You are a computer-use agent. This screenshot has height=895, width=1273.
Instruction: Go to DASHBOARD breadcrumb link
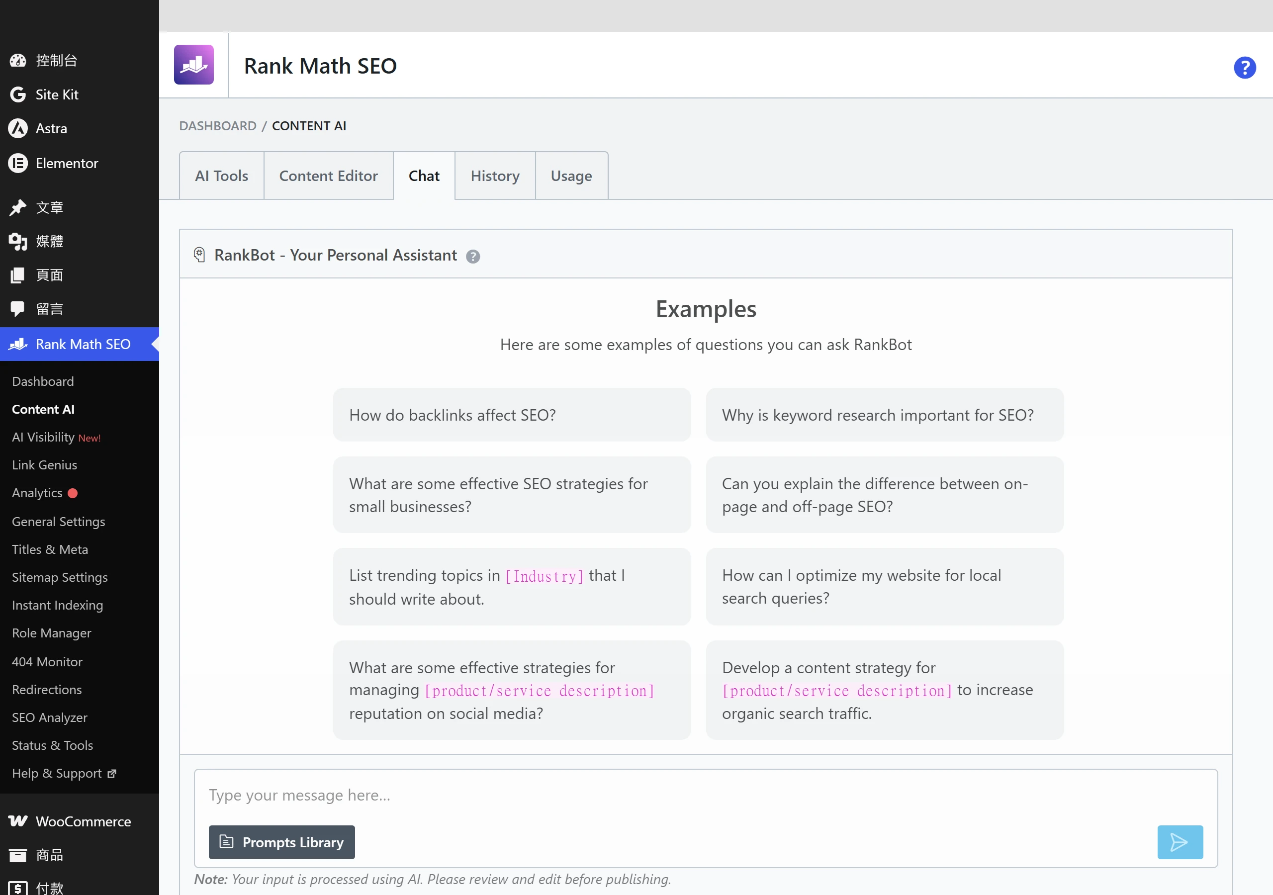click(x=218, y=126)
